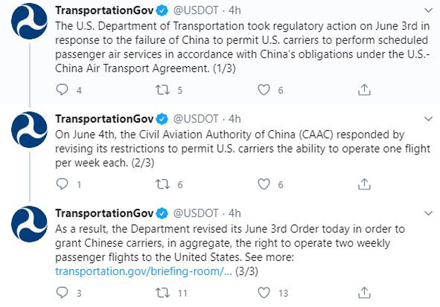Image resolution: width=440 pixels, height=307 pixels.
Task: Reply to the third tweet (3/3)
Action: click(62, 293)
